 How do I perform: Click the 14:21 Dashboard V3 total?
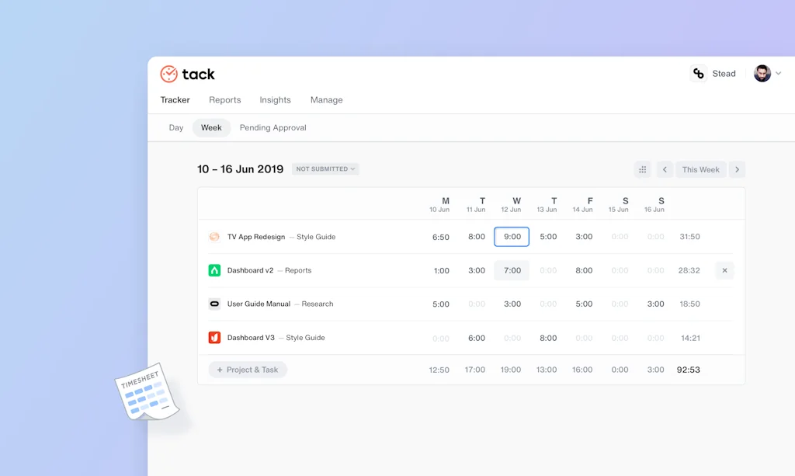690,338
